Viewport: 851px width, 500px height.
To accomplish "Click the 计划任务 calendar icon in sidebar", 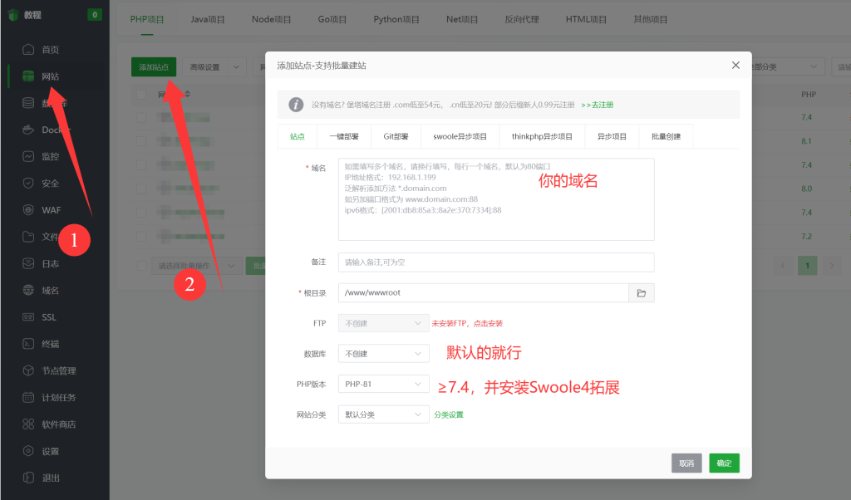I will (x=28, y=398).
